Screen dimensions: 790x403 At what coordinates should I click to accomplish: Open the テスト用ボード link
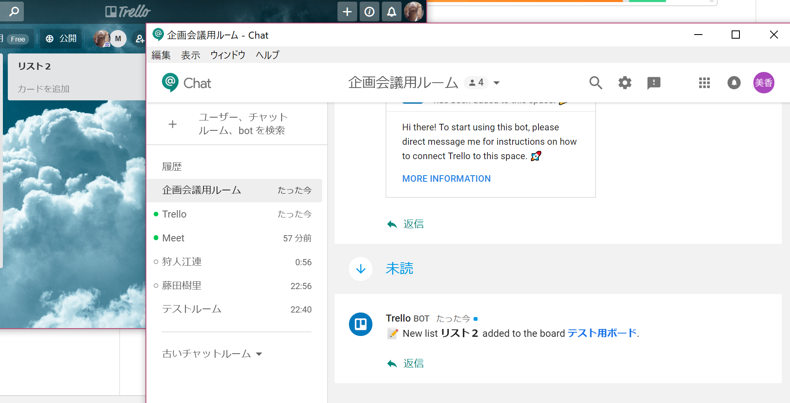[x=602, y=333]
